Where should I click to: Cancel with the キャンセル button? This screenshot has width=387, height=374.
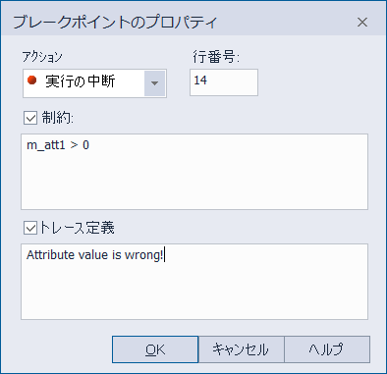pos(241,349)
